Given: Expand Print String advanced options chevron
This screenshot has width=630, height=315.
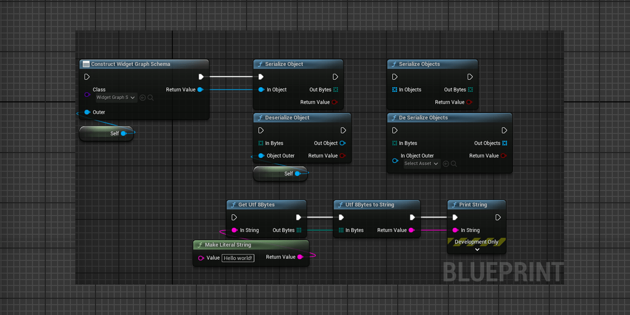Looking at the screenshot, I should point(476,250).
